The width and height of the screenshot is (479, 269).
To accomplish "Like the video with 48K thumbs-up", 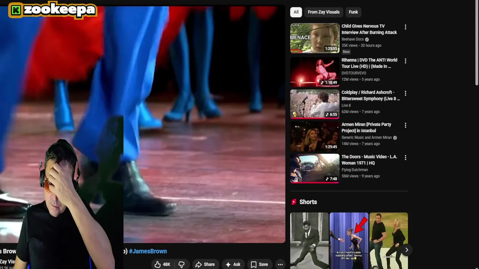I will pyautogui.click(x=162, y=264).
